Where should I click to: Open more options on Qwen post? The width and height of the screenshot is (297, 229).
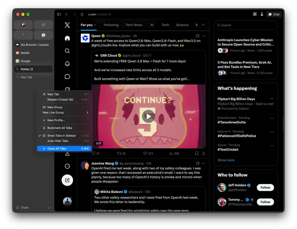pos(204,36)
